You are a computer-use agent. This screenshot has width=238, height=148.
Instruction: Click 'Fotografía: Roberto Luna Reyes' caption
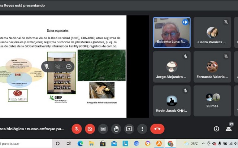point(102,102)
